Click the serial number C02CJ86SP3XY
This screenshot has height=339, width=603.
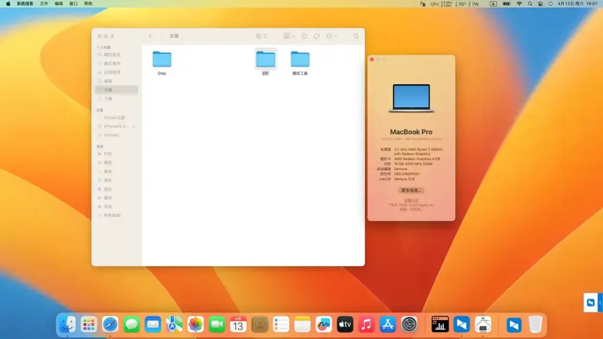(407, 174)
